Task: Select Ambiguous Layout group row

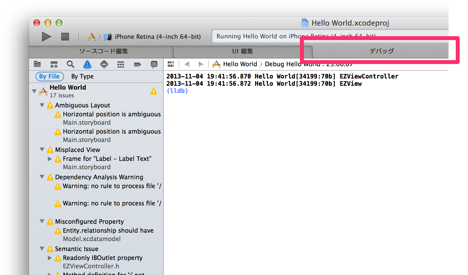Action: [x=96, y=105]
